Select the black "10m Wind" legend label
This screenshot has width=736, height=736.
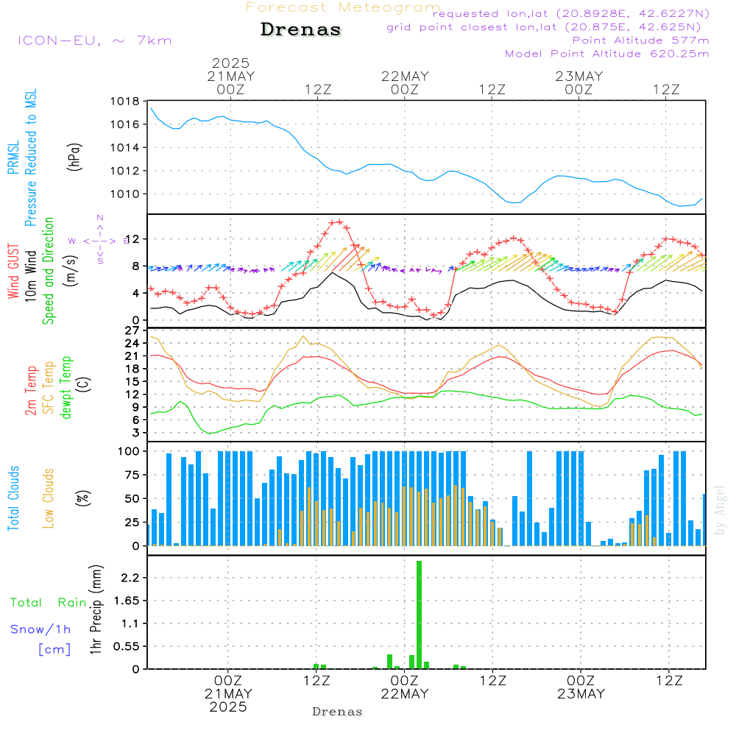coord(30,276)
